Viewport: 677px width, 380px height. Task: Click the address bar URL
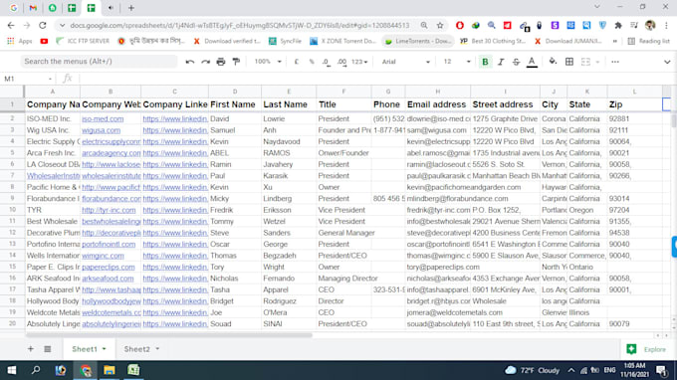click(x=240, y=26)
